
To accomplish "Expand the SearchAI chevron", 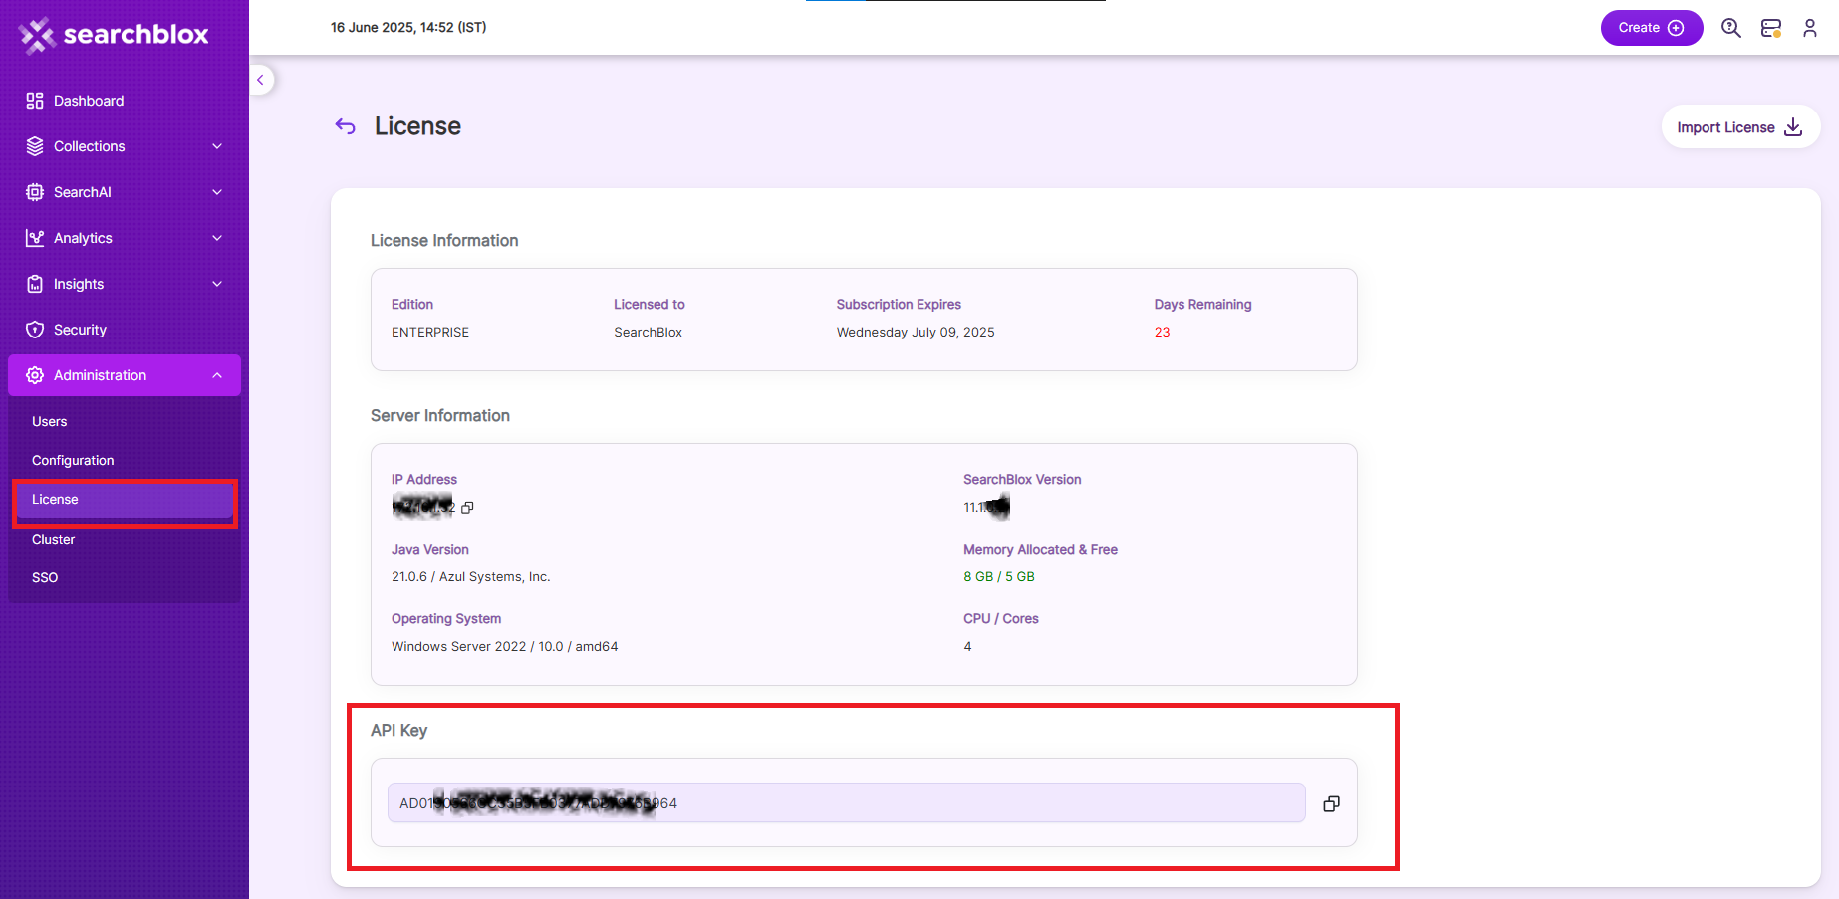I will pyautogui.click(x=217, y=192).
